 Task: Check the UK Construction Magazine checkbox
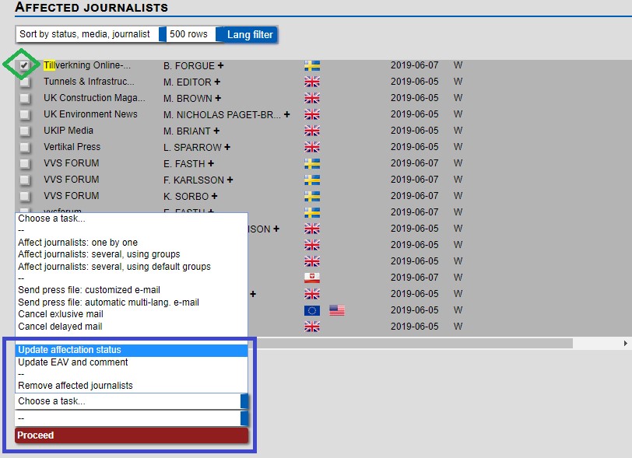[25, 99]
